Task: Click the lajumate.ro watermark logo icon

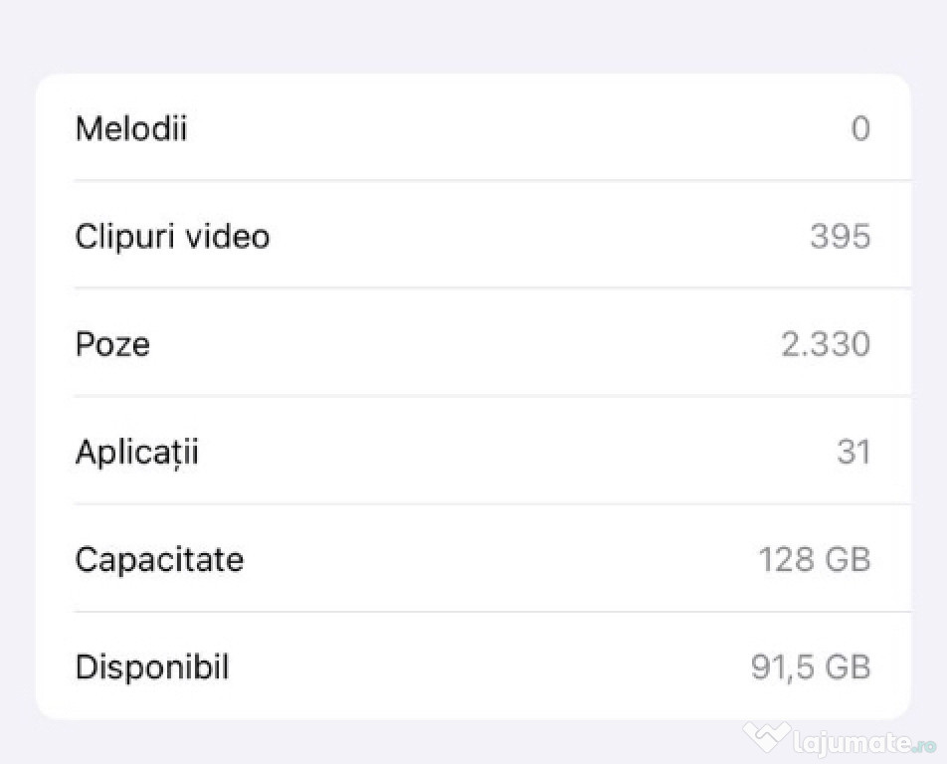Action: (766, 737)
